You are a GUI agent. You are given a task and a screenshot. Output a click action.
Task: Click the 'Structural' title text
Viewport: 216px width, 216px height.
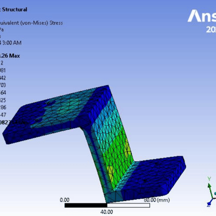coord(15,9)
